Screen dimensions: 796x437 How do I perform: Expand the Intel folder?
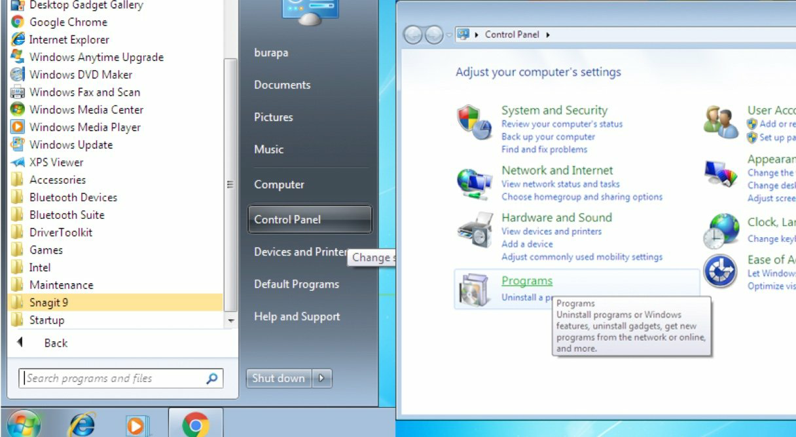pyautogui.click(x=40, y=267)
